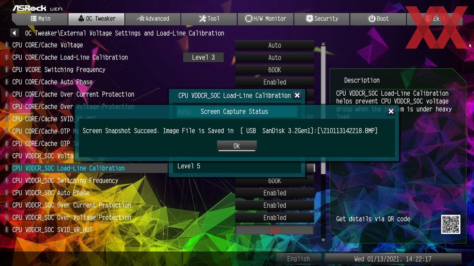
Task: Select CPU VDDCR_SOC Over Voltage Protection row
Action: (72, 218)
